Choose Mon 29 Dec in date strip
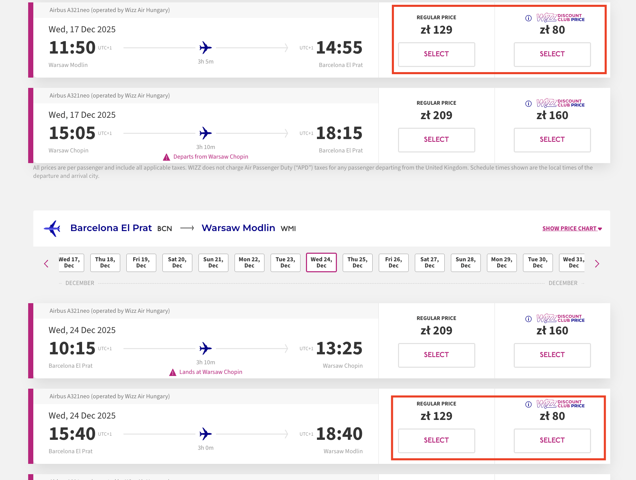This screenshot has height=480, width=636. (x=502, y=263)
